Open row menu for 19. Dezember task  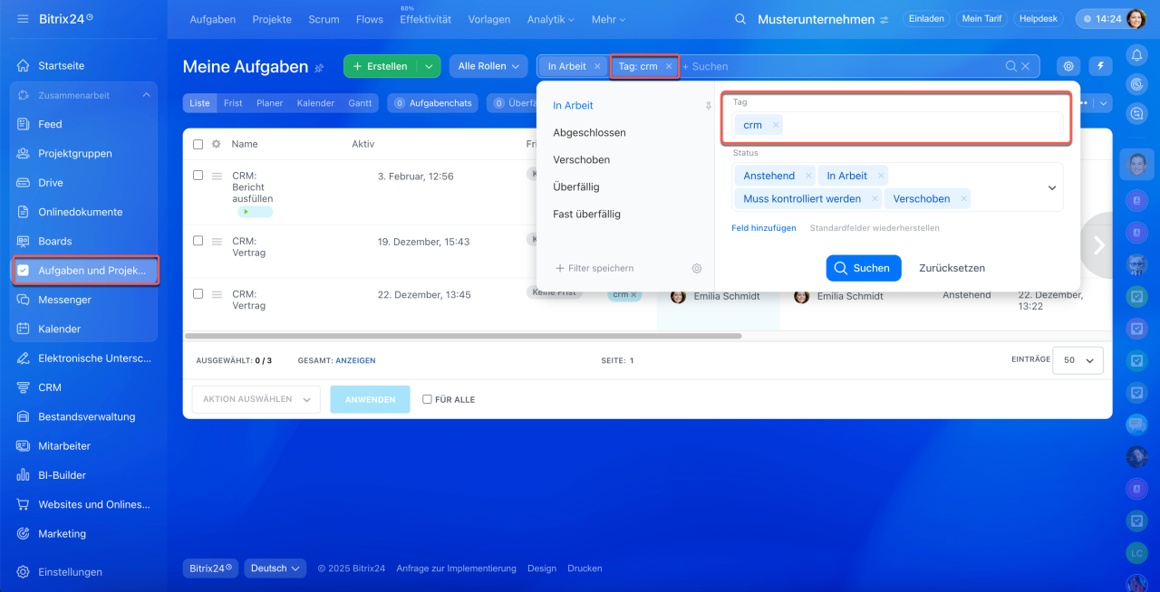(217, 242)
